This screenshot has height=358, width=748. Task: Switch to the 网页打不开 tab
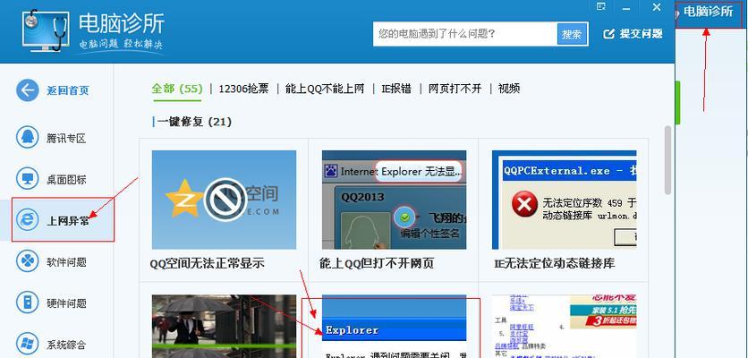[455, 89]
